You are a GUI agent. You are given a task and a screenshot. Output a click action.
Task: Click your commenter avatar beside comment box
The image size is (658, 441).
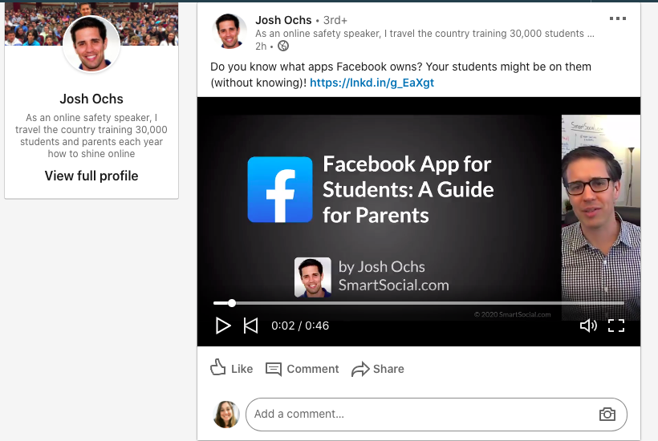[x=226, y=415]
